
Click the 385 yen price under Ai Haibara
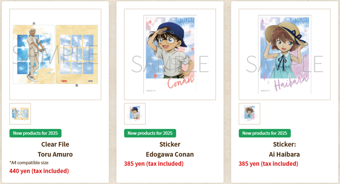(x=268, y=164)
